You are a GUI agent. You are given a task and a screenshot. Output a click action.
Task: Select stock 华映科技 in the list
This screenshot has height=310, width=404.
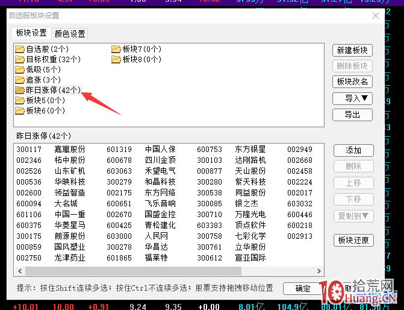pyautogui.click(x=70, y=182)
